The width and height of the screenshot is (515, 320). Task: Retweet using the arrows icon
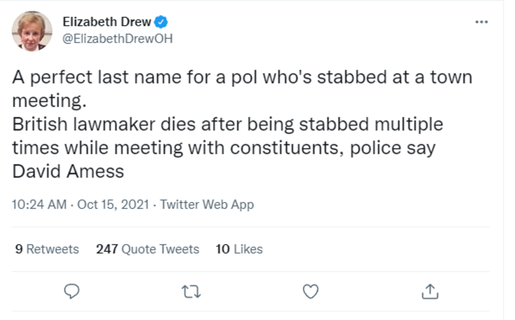(x=190, y=291)
